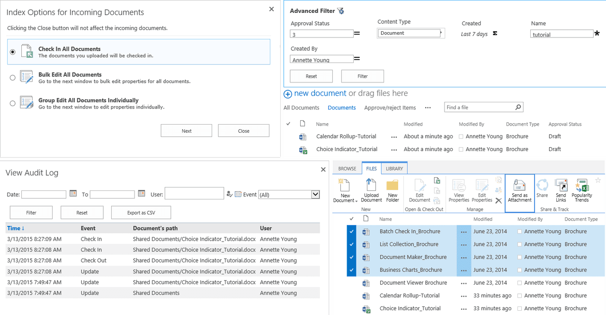Click the check names icon beside User field
This screenshot has width=606, height=315.
tap(230, 194)
